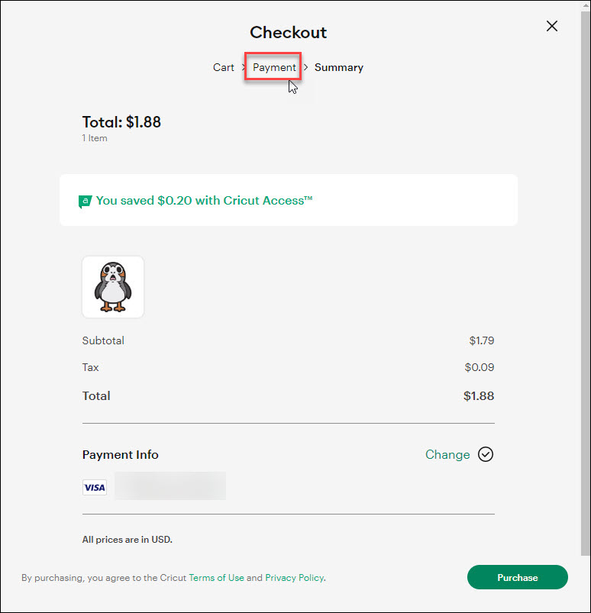
Task: Click the $0.09 tax amount
Action: [x=480, y=367]
